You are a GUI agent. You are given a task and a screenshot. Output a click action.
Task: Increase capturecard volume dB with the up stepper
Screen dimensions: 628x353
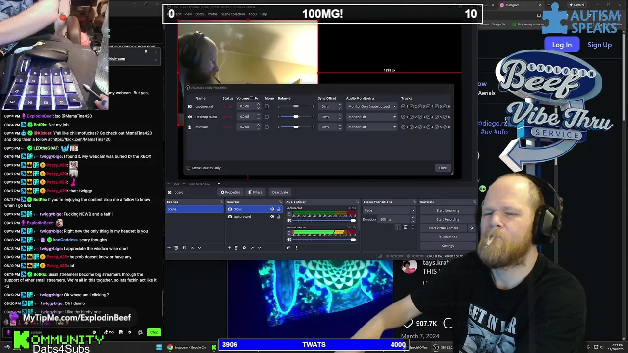pyautogui.click(x=259, y=105)
